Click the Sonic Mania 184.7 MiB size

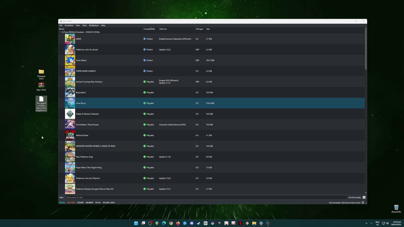(210, 61)
